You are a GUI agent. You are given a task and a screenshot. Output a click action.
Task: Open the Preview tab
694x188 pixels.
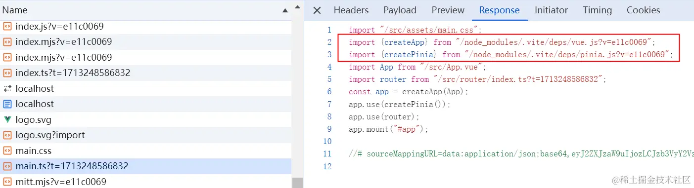(448, 10)
